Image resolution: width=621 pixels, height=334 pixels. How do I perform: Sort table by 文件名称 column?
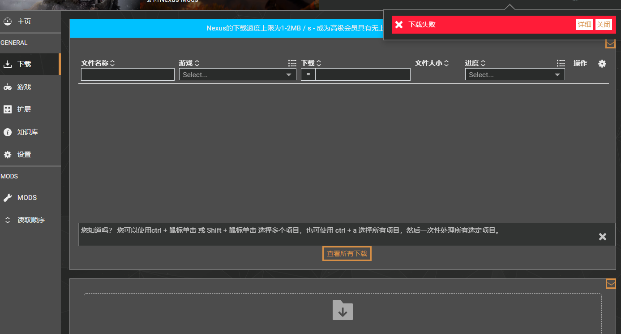click(98, 63)
